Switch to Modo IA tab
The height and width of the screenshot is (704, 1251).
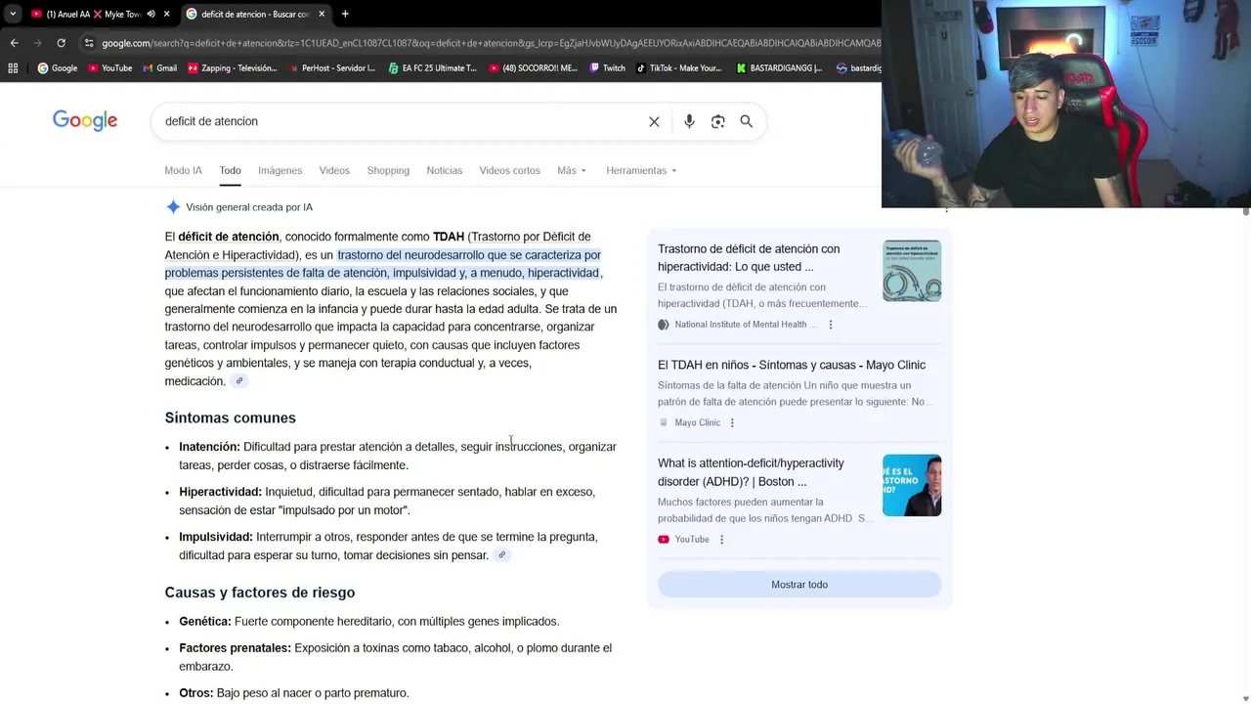click(183, 170)
